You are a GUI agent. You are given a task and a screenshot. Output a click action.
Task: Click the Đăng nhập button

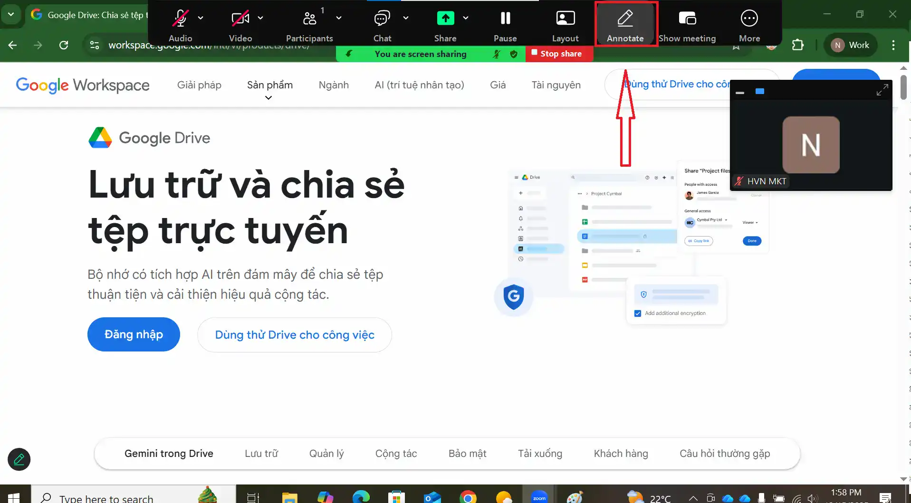[134, 334]
